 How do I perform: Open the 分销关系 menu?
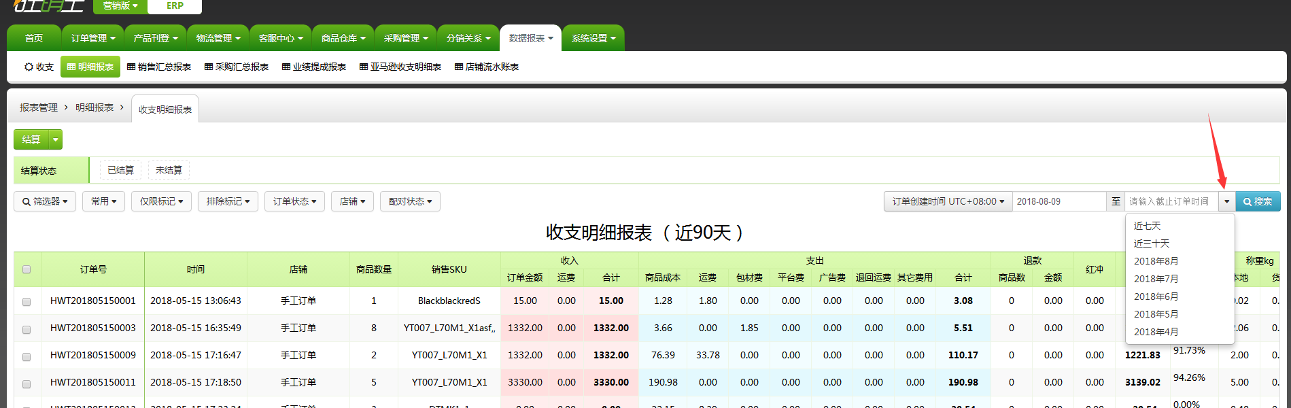click(468, 38)
